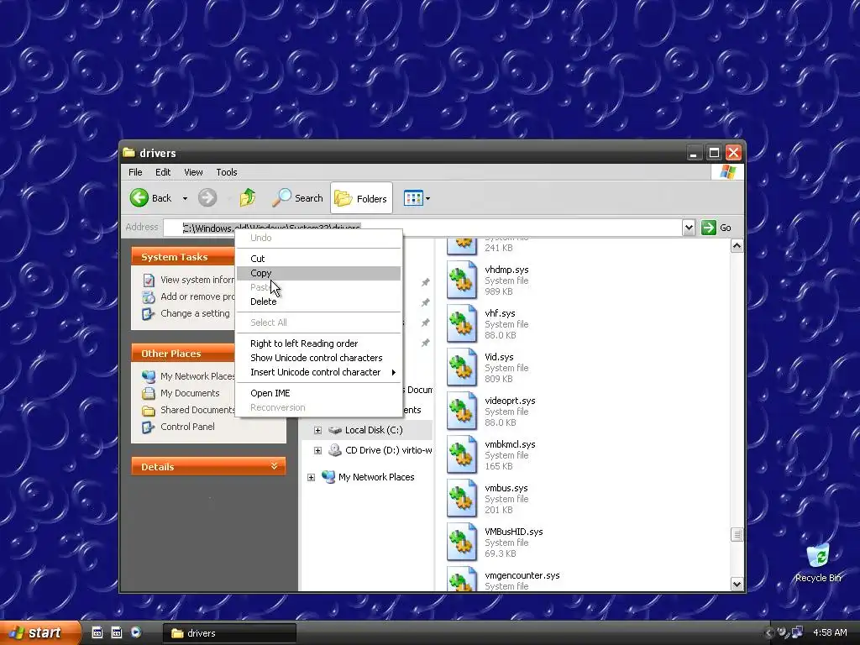The height and width of the screenshot is (645, 860).
Task: Expand the Details panel chevron
Action: point(275,466)
